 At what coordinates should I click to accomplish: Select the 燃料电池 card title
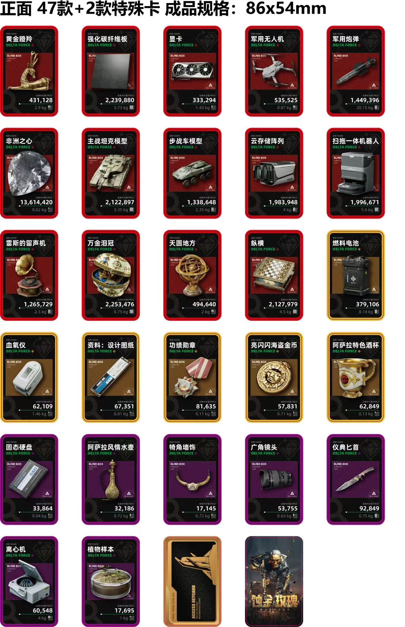346,243
